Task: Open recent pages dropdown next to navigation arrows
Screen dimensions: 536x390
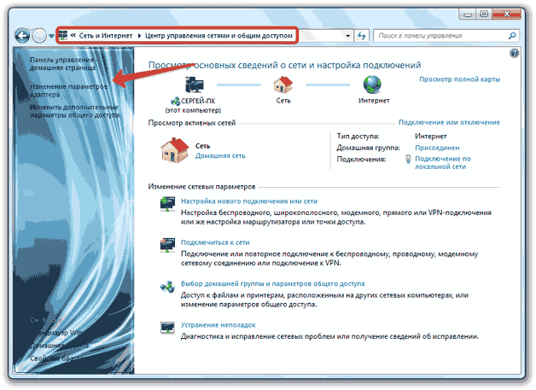Action: (x=51, y=36)
